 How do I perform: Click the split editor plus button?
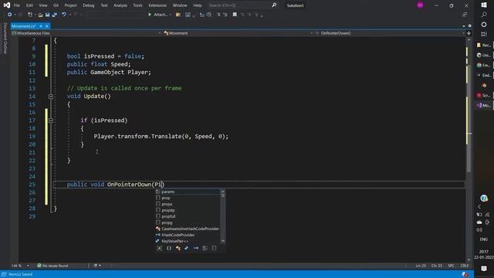click(469, 33)
